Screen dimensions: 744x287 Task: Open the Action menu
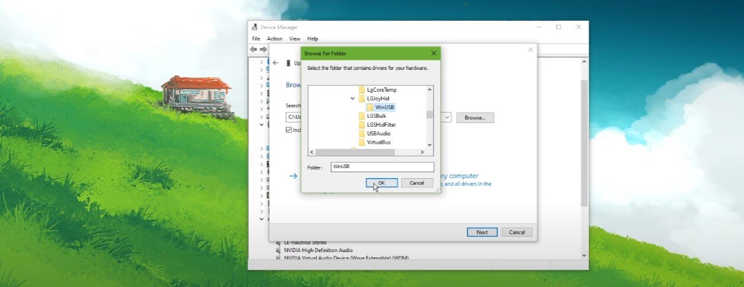point(274,38)
